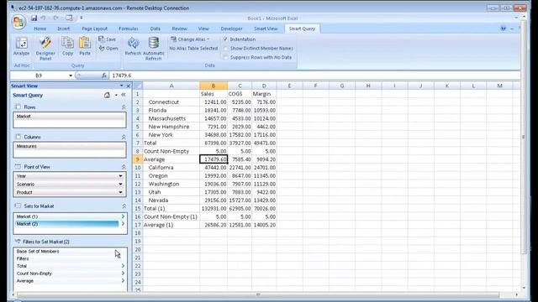This screenshot has width=538, height=302.
Task: Collapse Smart Query panel with double chevron
Action: (x=124, y=95)
